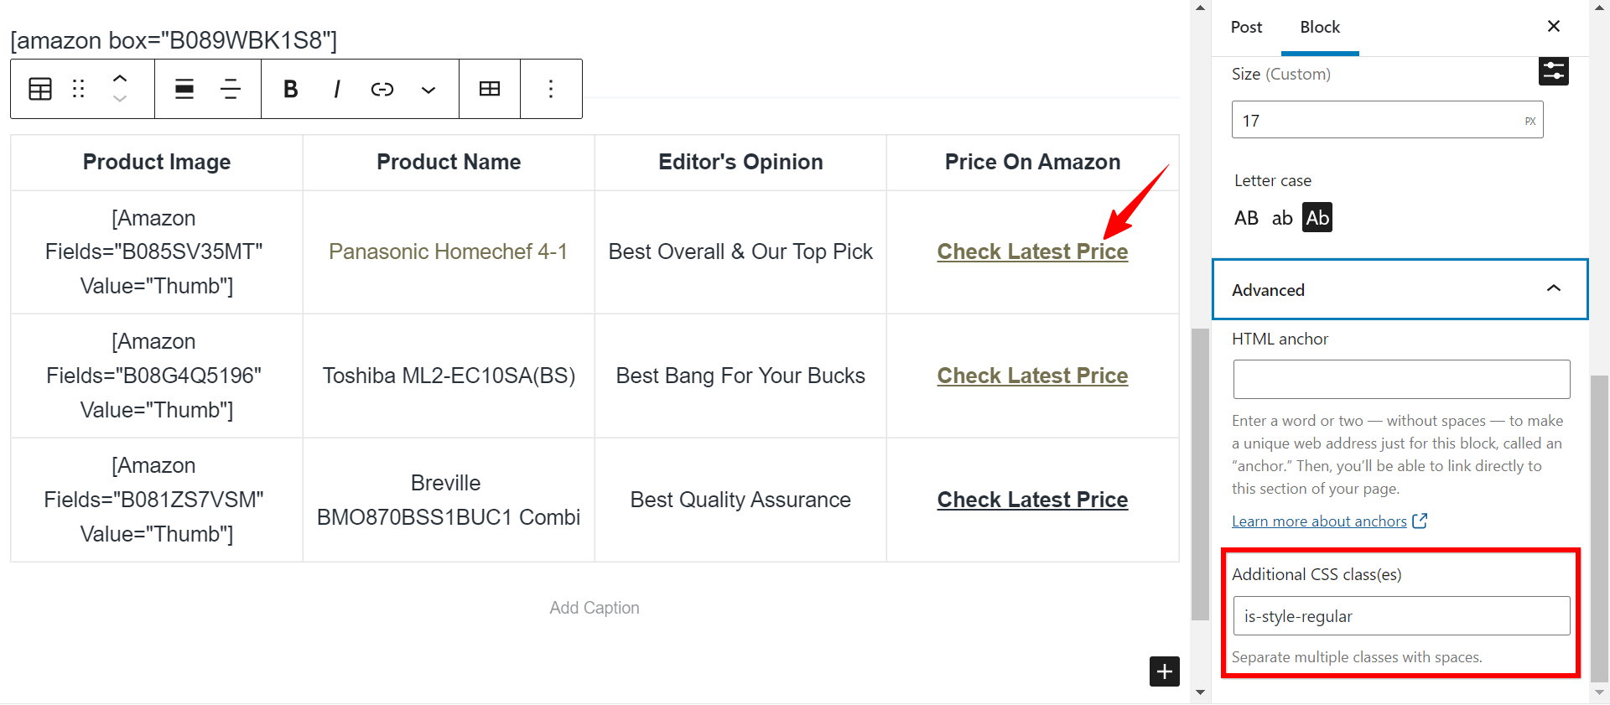This screenshot has height=705, width=1610.
Task: Switch to the Post tab
Action: pyautogui.click(x=1246, y=27)
